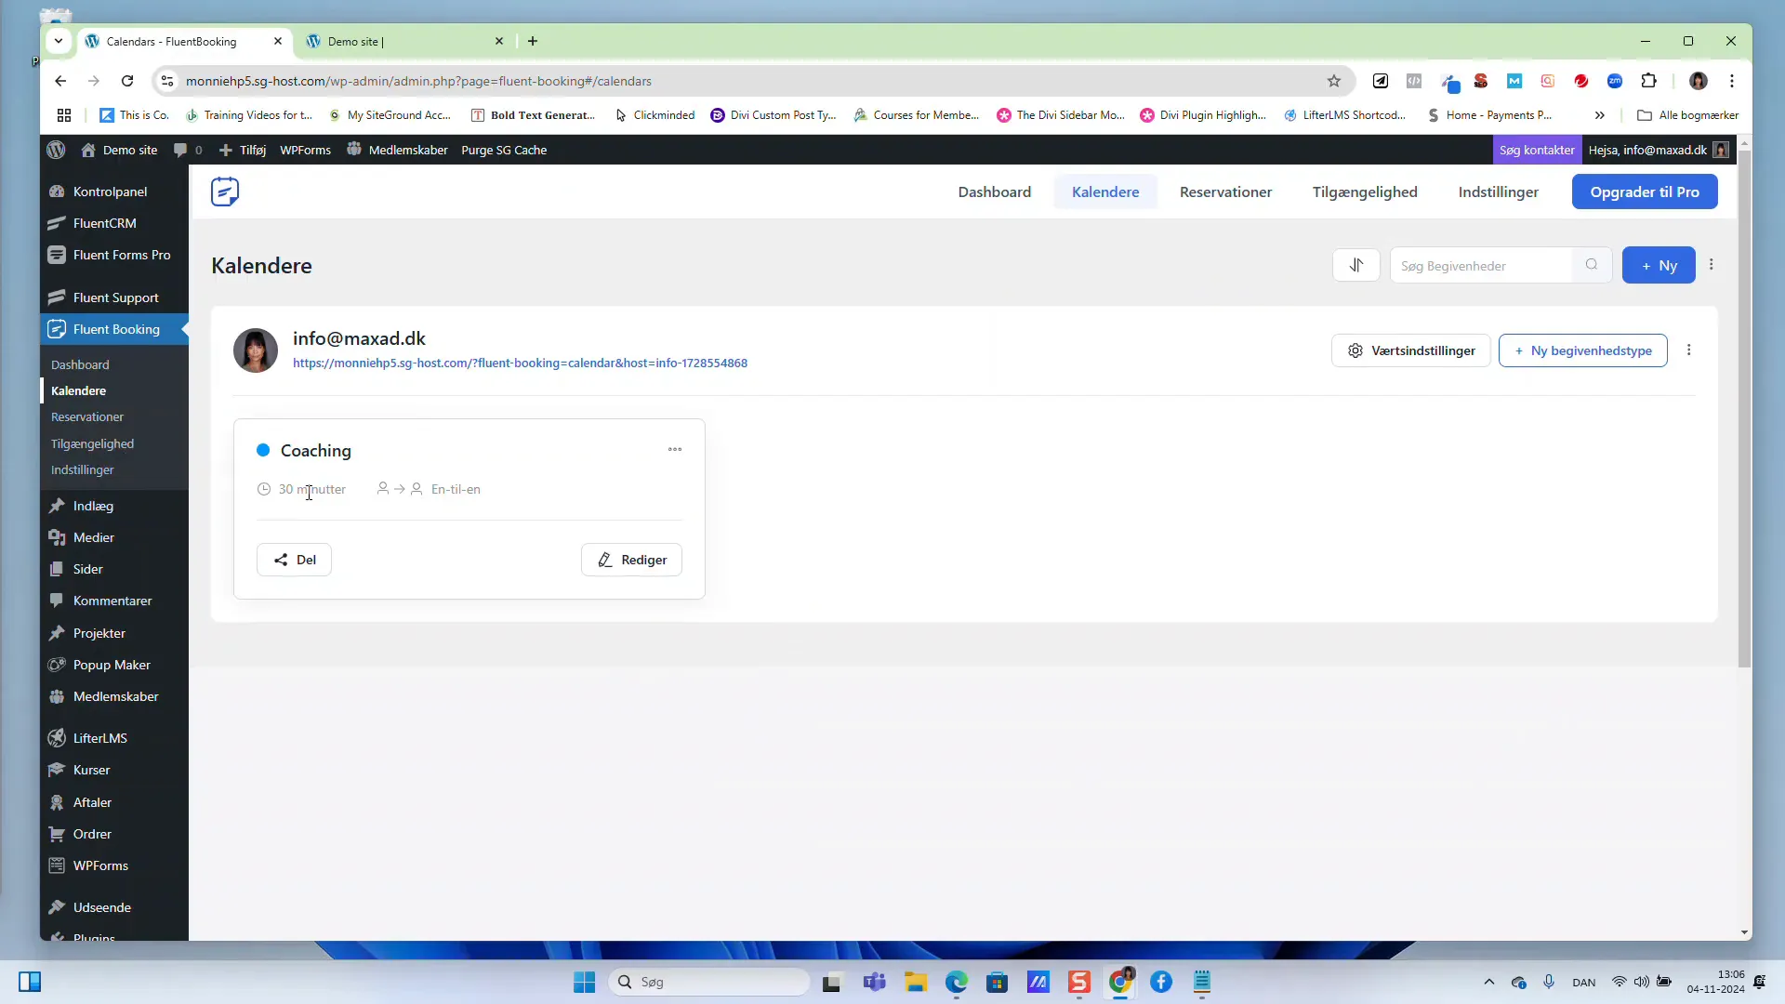Open the comments bubble in the admin bar

(182, 150)
